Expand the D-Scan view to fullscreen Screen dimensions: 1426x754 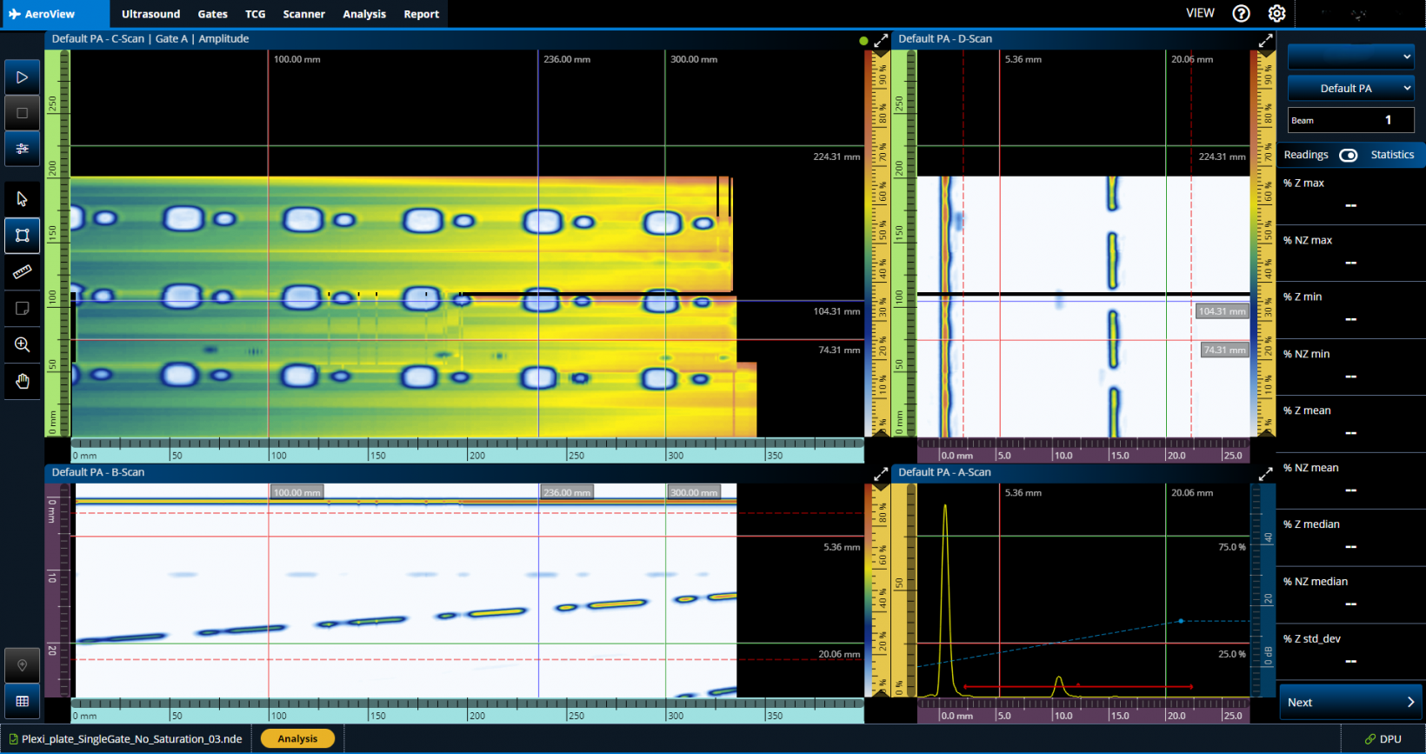1265,40
